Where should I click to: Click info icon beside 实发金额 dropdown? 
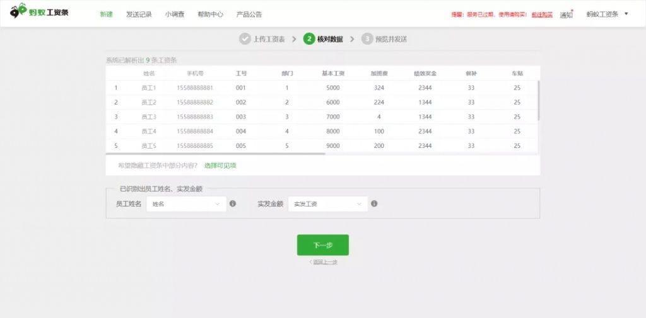(374, 204)
